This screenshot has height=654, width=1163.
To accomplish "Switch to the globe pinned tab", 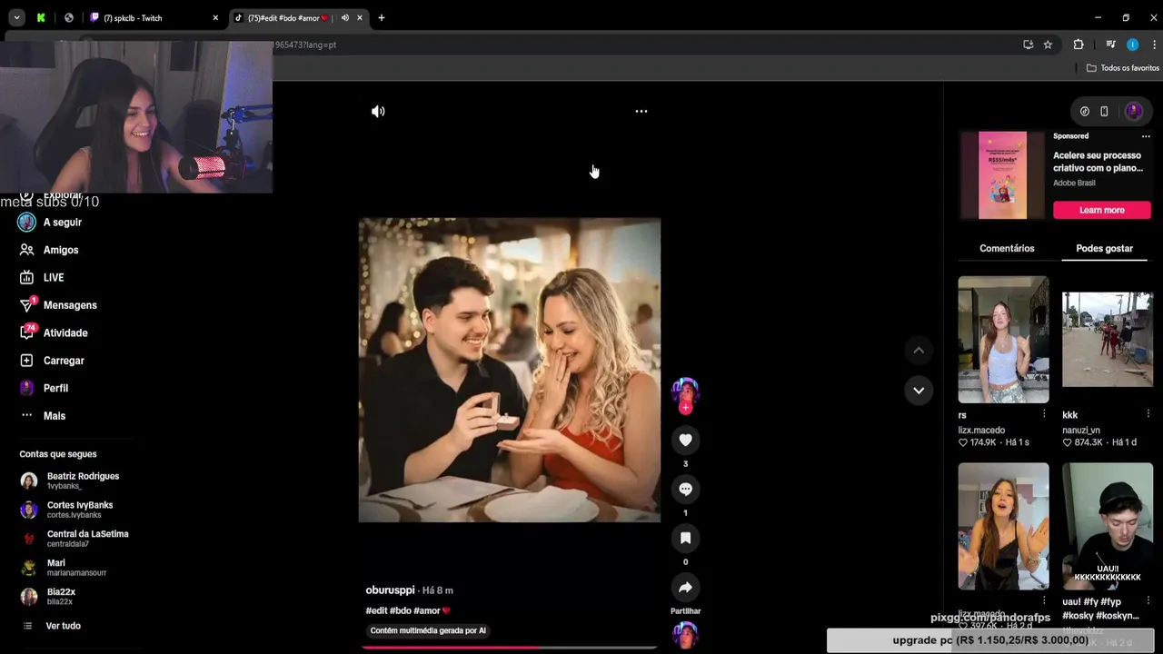I will 68,18.
